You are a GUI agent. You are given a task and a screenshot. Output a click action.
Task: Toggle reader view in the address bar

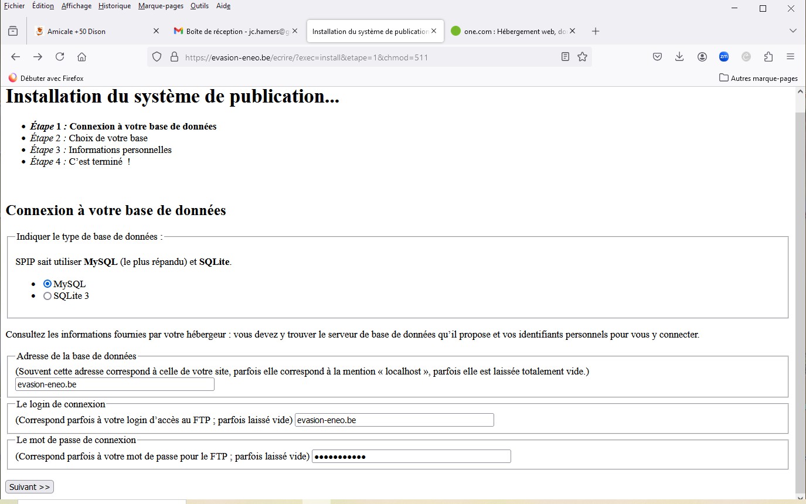pos(565,57)
